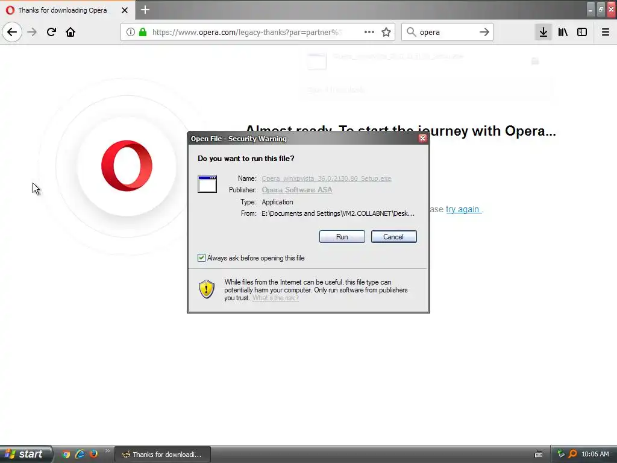Click the 'Do you want to run this file?' text
Screen dimensions: 617x463
[246, 159]
